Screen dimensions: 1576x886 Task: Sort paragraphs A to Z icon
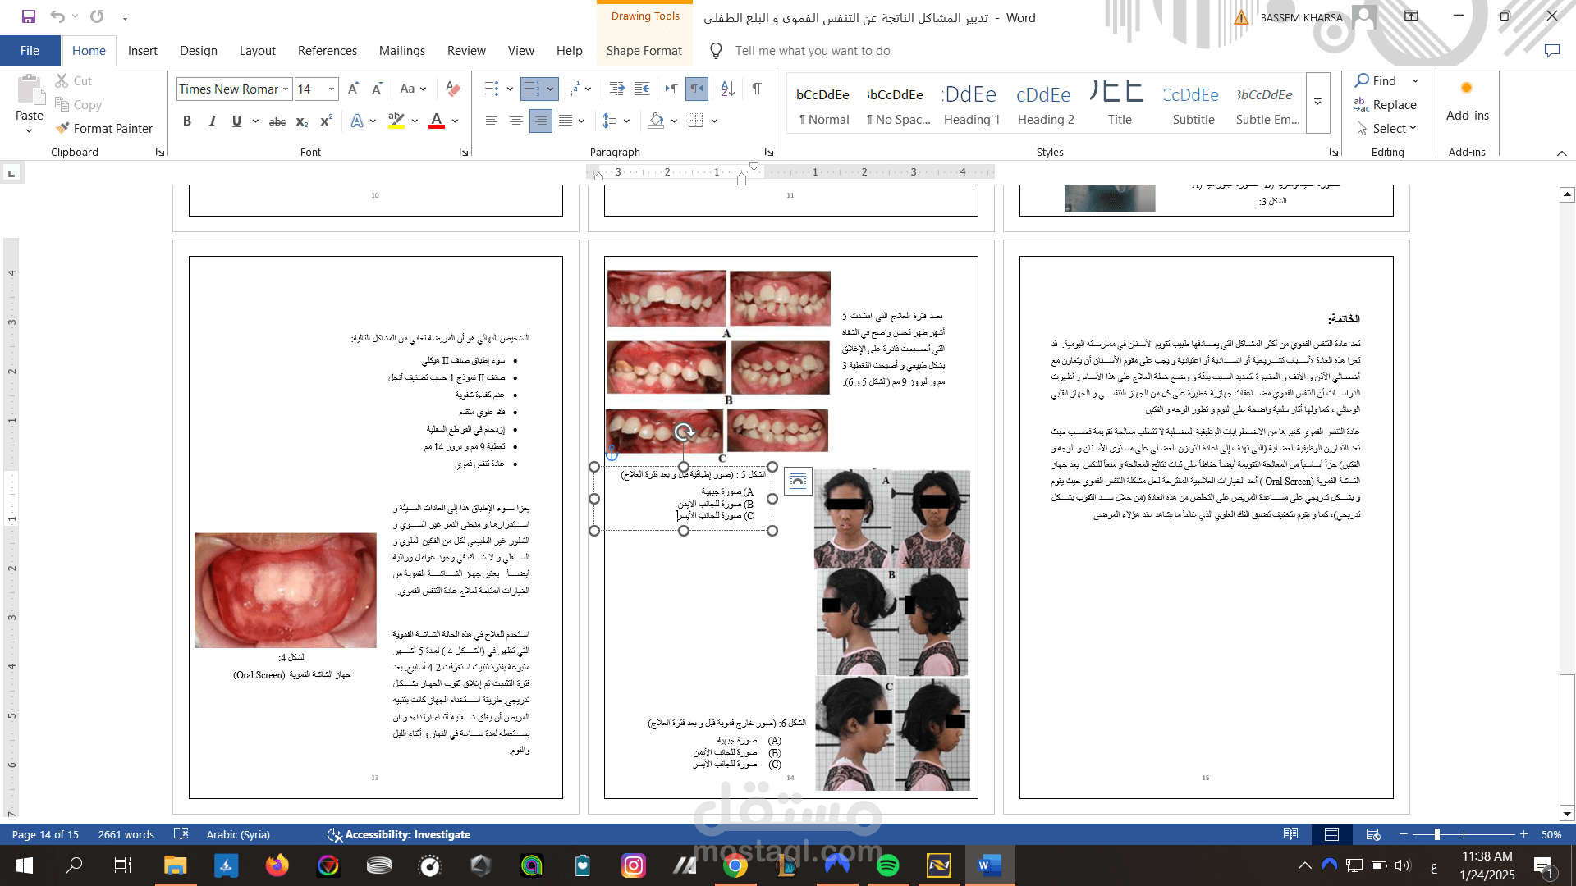pos(727,89)
